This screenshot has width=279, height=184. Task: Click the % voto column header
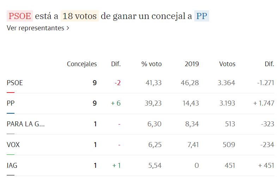tap(152, 64)
